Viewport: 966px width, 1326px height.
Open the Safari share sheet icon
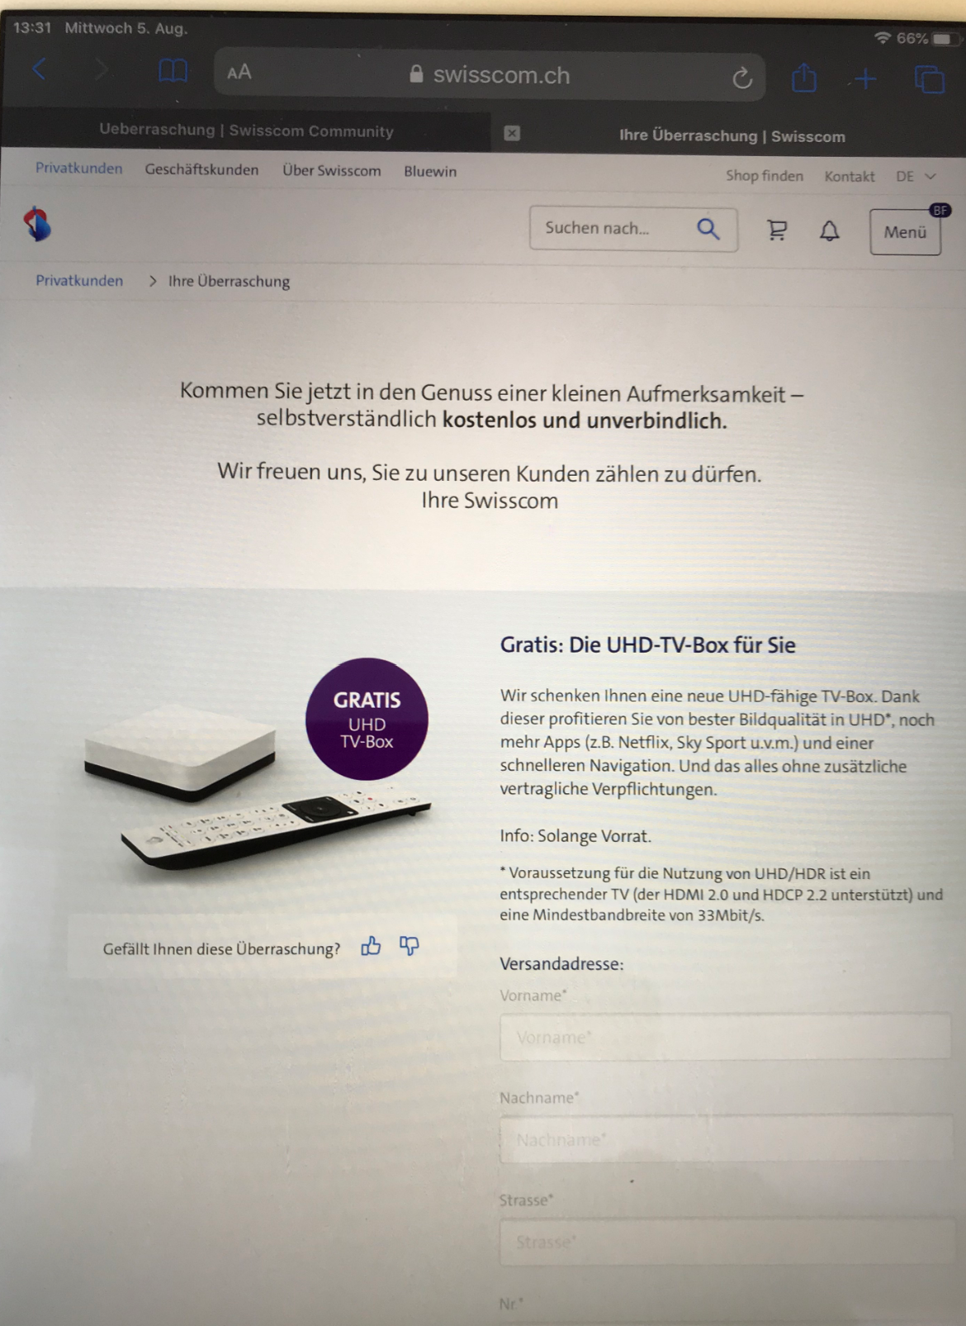point(803,78)
